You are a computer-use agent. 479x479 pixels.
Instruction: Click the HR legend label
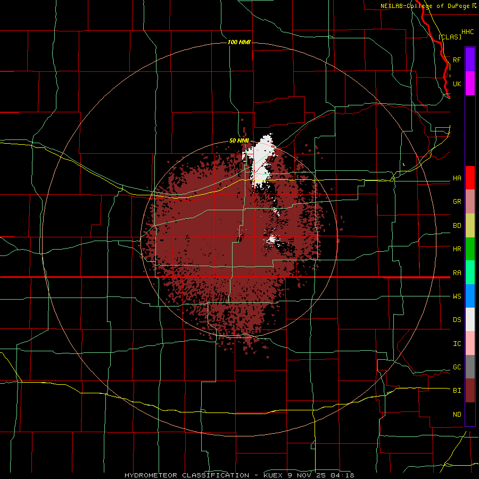pyautogui.click(x=457, y=249)
